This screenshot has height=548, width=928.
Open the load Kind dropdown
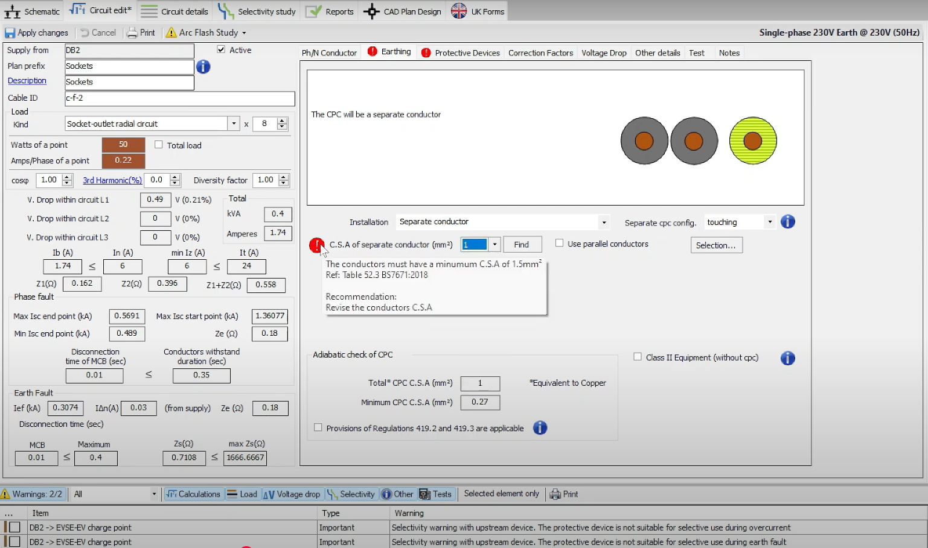pos(234,124)
